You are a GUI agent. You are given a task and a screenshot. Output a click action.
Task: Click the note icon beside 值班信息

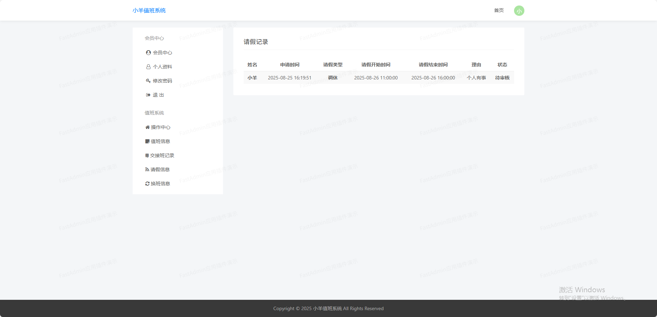(147, 141)
